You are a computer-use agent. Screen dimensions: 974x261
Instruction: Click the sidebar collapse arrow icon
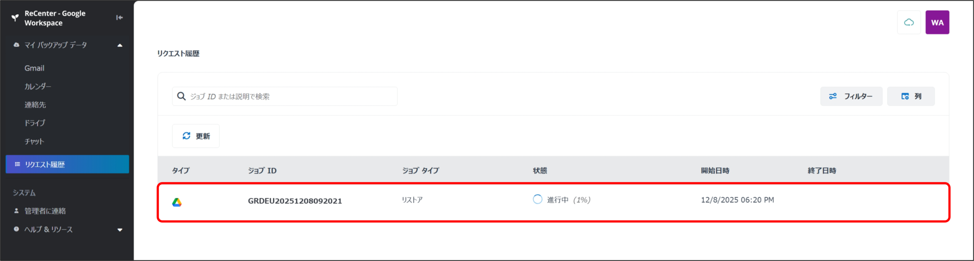(119, 18)
